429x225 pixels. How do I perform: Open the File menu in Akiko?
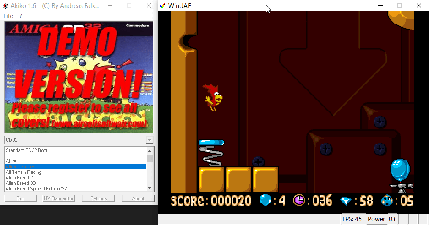click(x=8, y=16)
